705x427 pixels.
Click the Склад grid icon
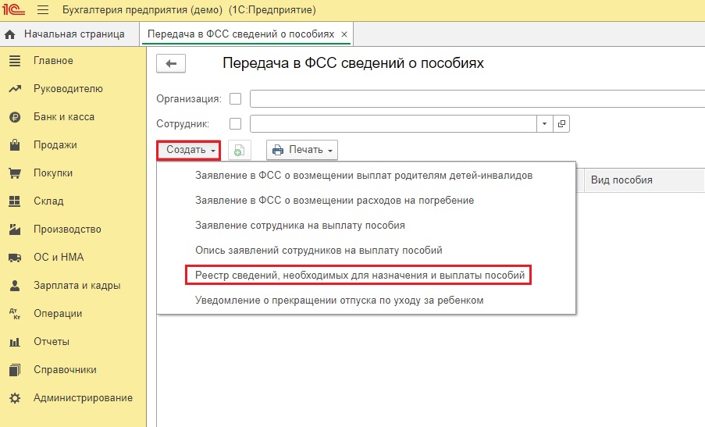pos(15,201)
